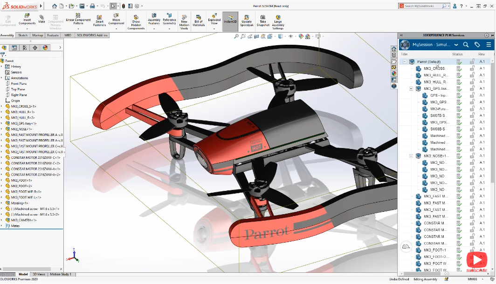
Task: Click the Home icon in the top toolbar
Action: coord(55,6)
